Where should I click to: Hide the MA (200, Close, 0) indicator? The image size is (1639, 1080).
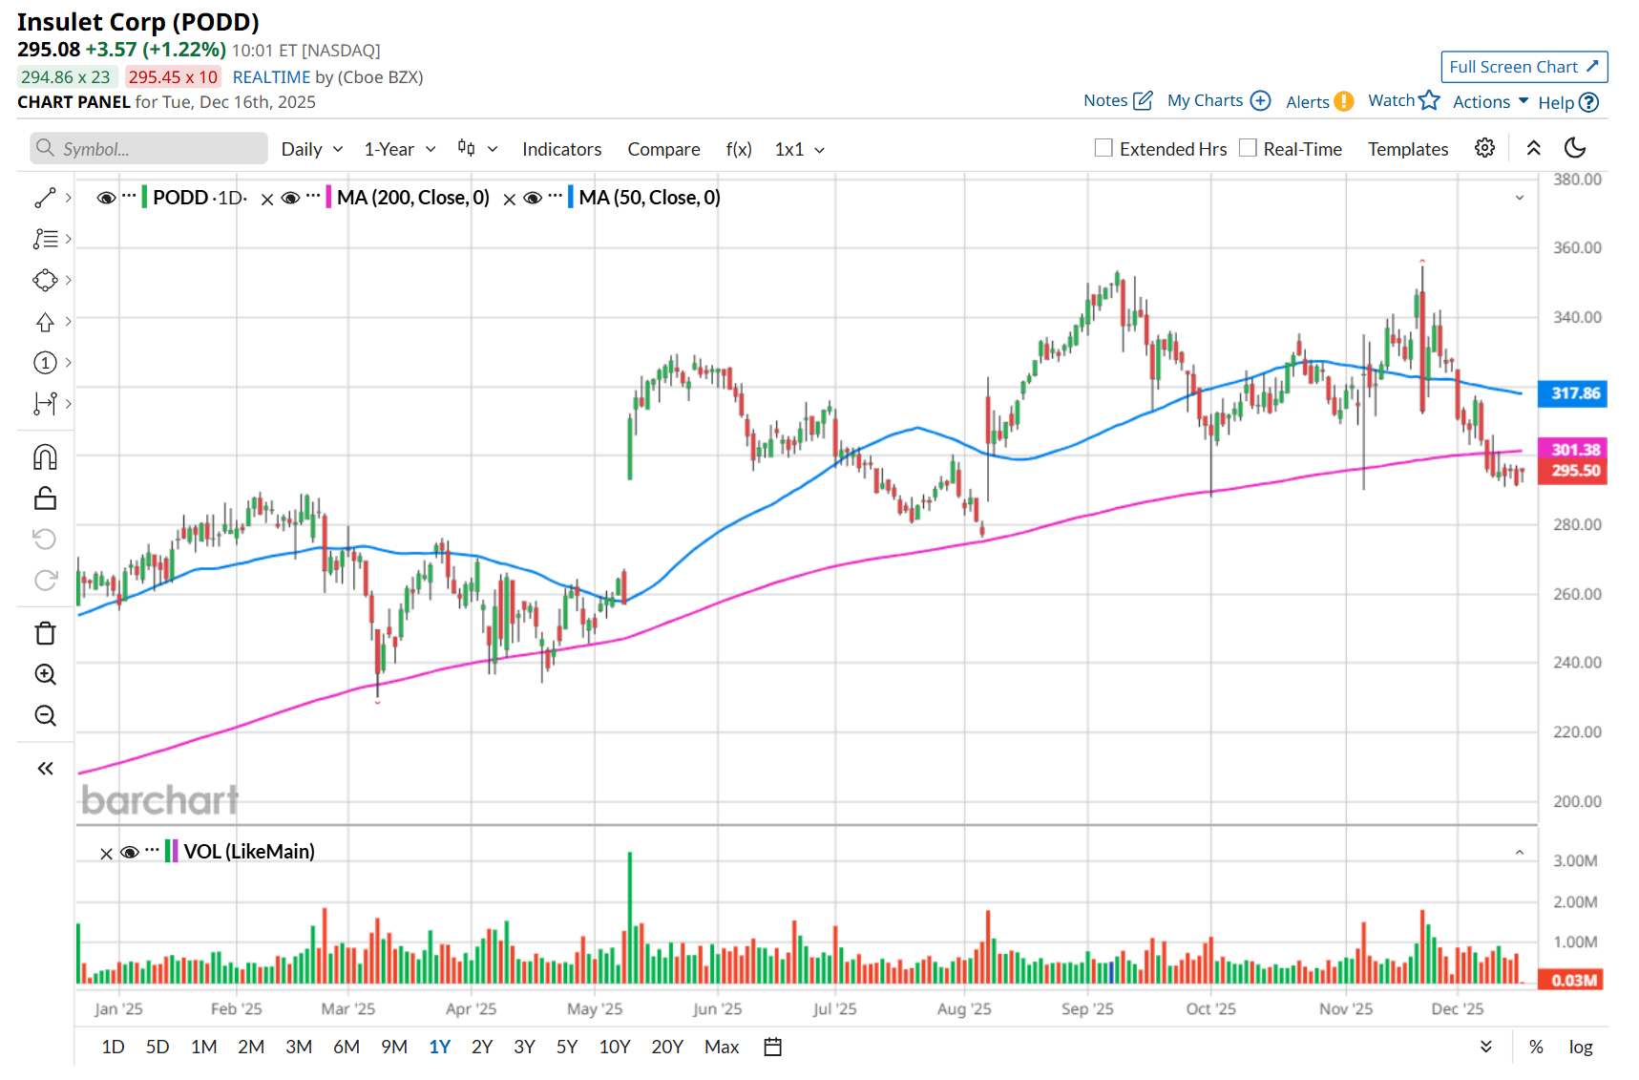coord(291,198)
